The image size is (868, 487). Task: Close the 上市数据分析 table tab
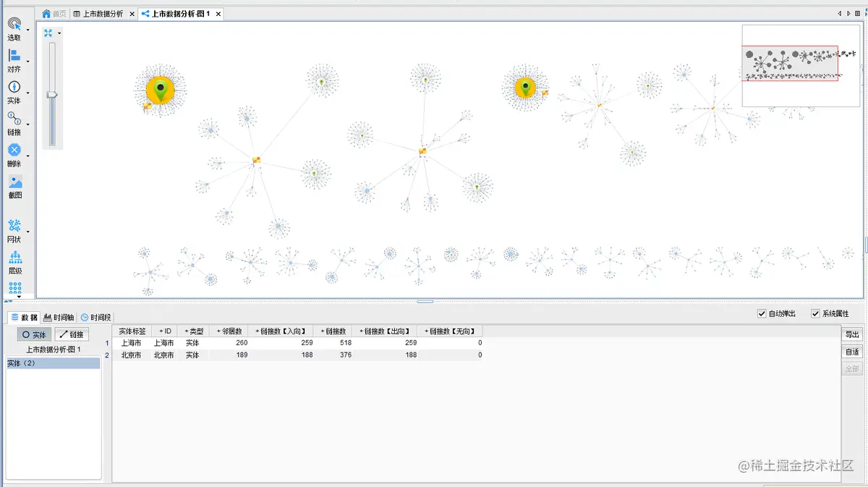132,14
